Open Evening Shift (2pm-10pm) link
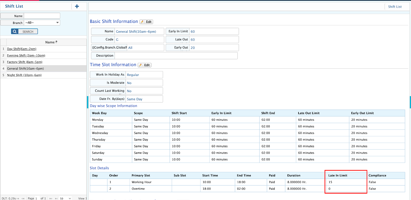Viewport: 411px width, 200px height. click(26, 55)
